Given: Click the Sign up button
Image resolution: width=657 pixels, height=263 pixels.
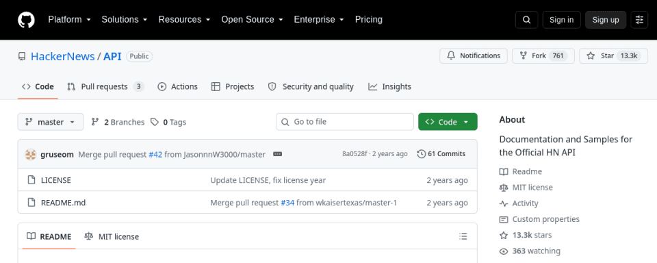Looking at the screenshot, I should [x=606, y=20].
